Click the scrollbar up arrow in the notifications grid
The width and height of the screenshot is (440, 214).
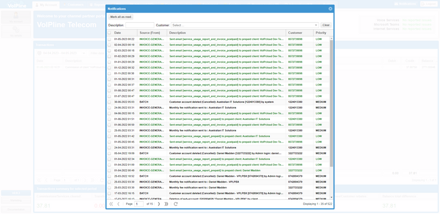[x=331, y=38]
